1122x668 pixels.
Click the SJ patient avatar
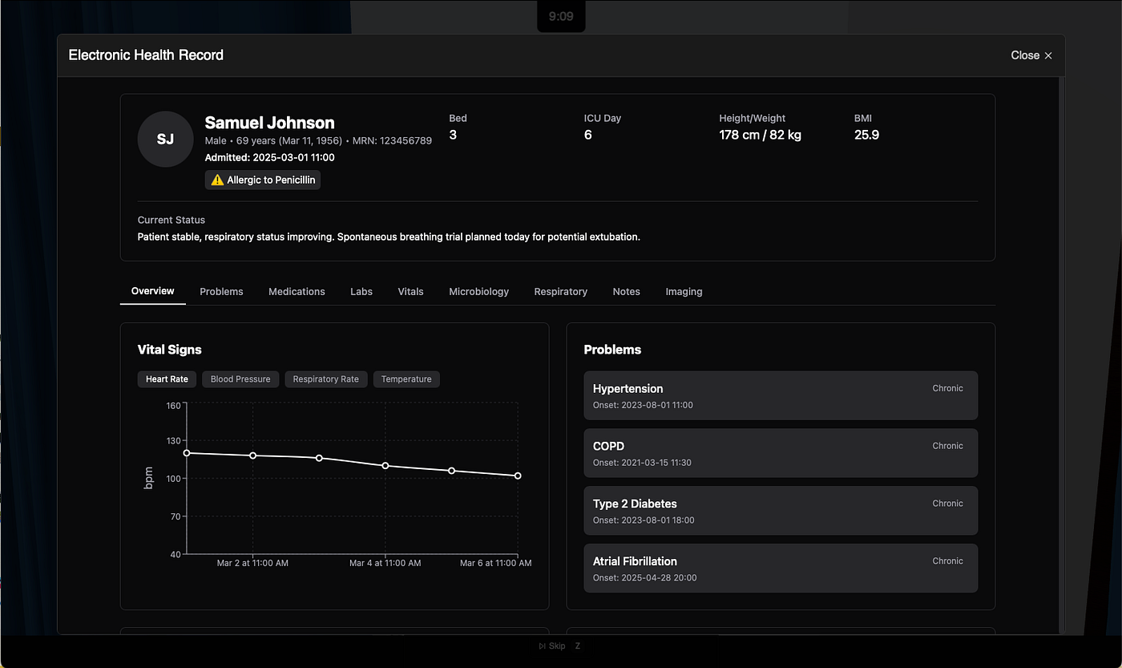pyautogui.click(x=165, y=139)
